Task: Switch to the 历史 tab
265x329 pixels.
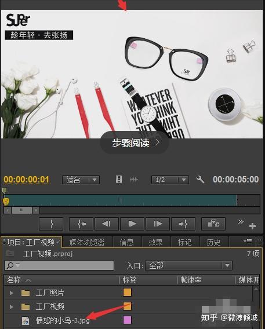Action: coord(213,242)
